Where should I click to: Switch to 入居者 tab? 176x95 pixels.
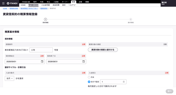[56, 2]
